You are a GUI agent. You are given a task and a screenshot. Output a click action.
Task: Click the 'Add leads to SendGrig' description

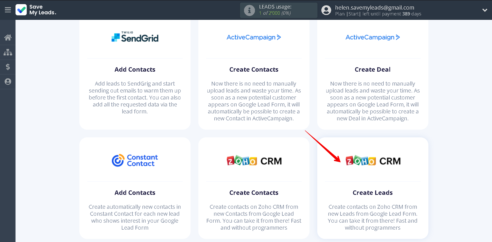[135, 97]
